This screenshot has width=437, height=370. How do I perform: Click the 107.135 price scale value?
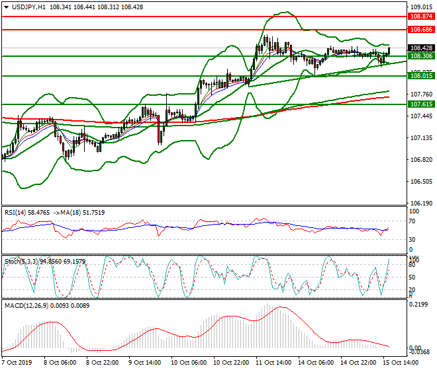click(x=422, y=138)
